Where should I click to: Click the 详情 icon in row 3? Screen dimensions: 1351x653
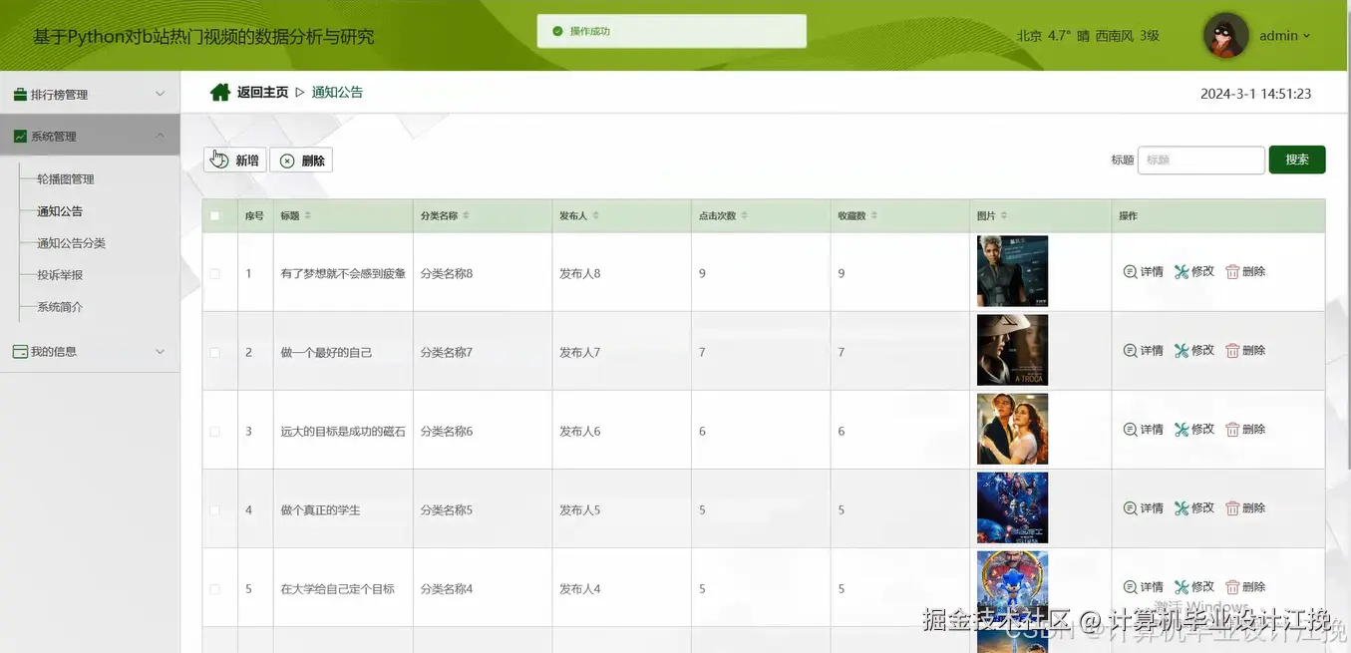coord(1130,430)
